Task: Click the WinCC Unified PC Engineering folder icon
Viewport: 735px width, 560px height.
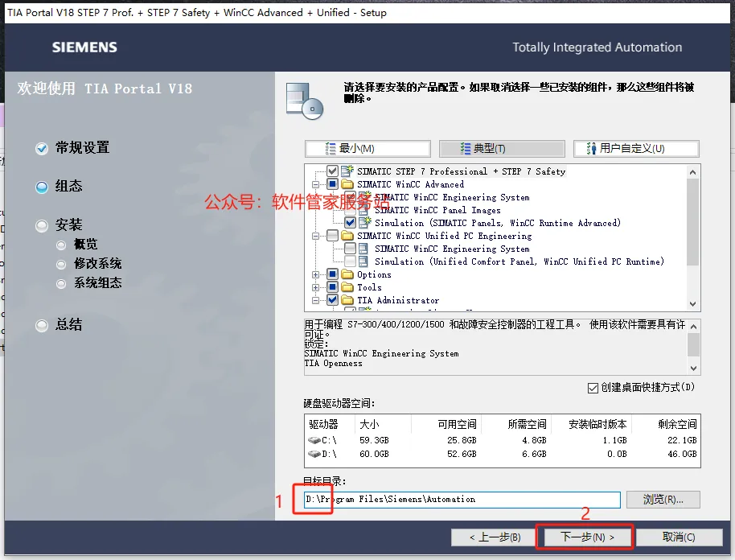Action: [347, 236]
